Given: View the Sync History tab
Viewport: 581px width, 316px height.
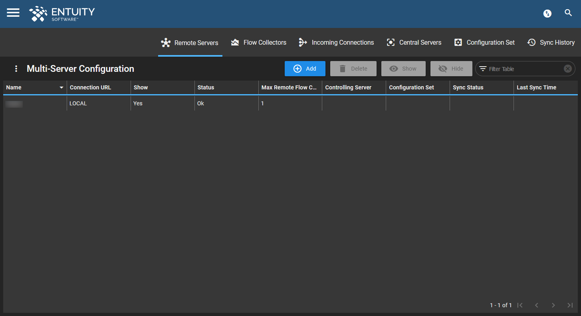Looking at the screenshot, I should coord(551,43).
